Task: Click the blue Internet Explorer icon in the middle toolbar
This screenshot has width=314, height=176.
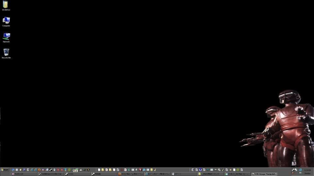Action: coord(144,170)
